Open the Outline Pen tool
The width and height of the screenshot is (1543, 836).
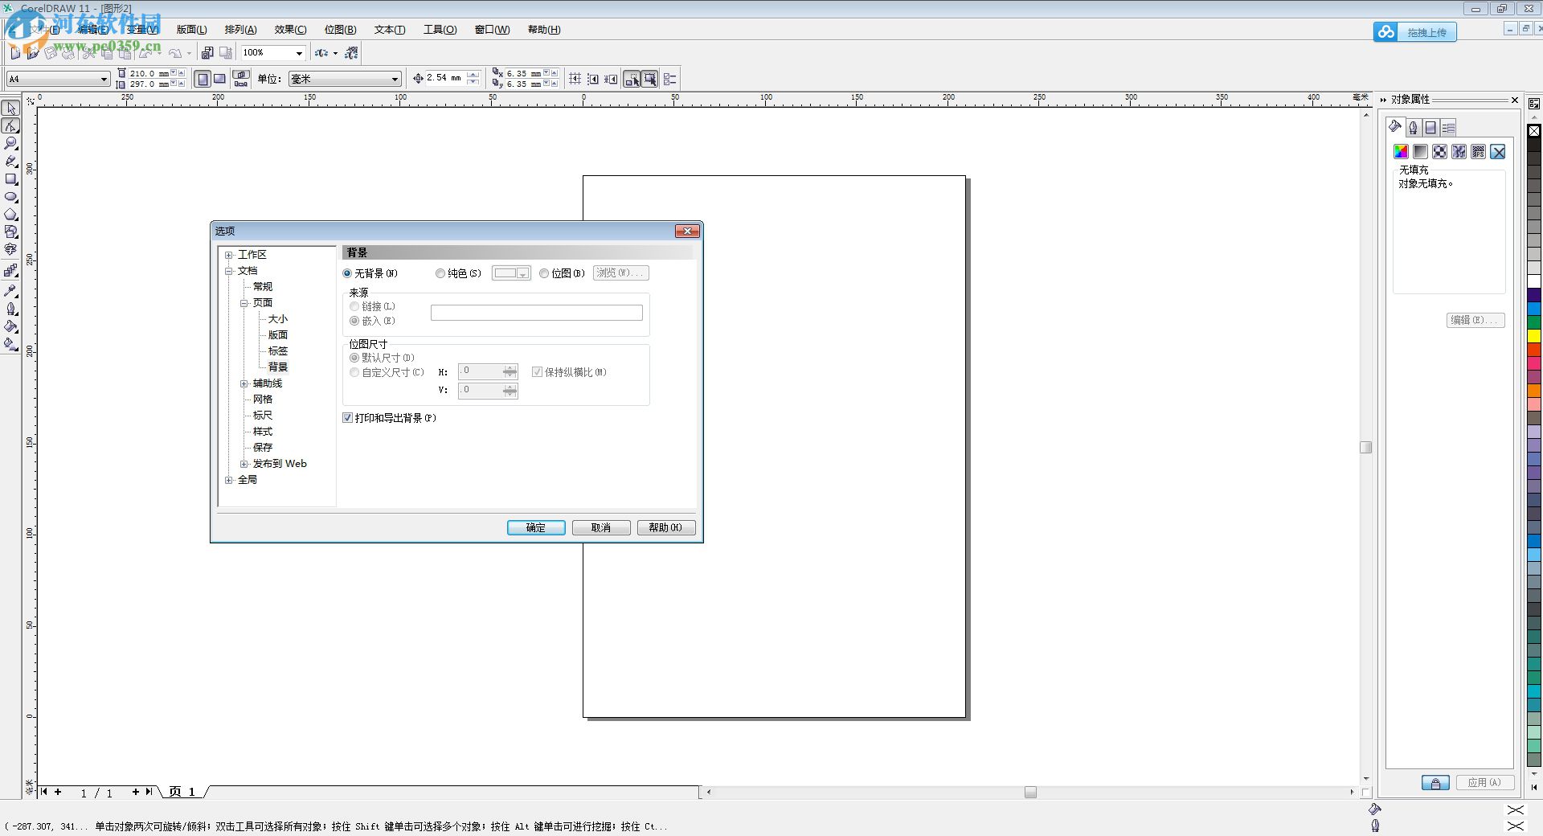[11, 309]
